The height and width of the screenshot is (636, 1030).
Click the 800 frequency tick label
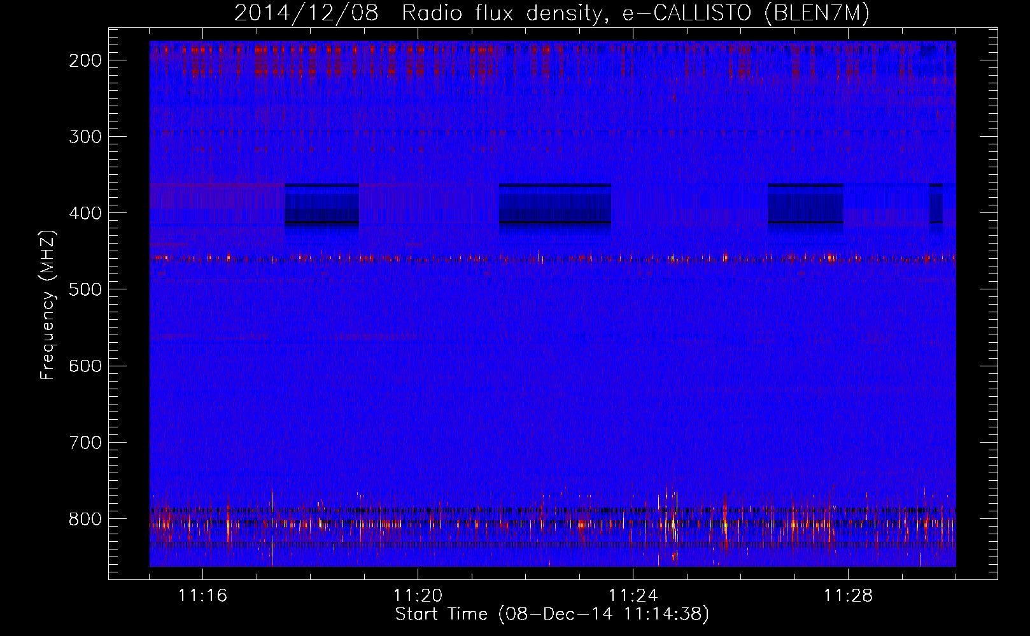click(85, 518)
